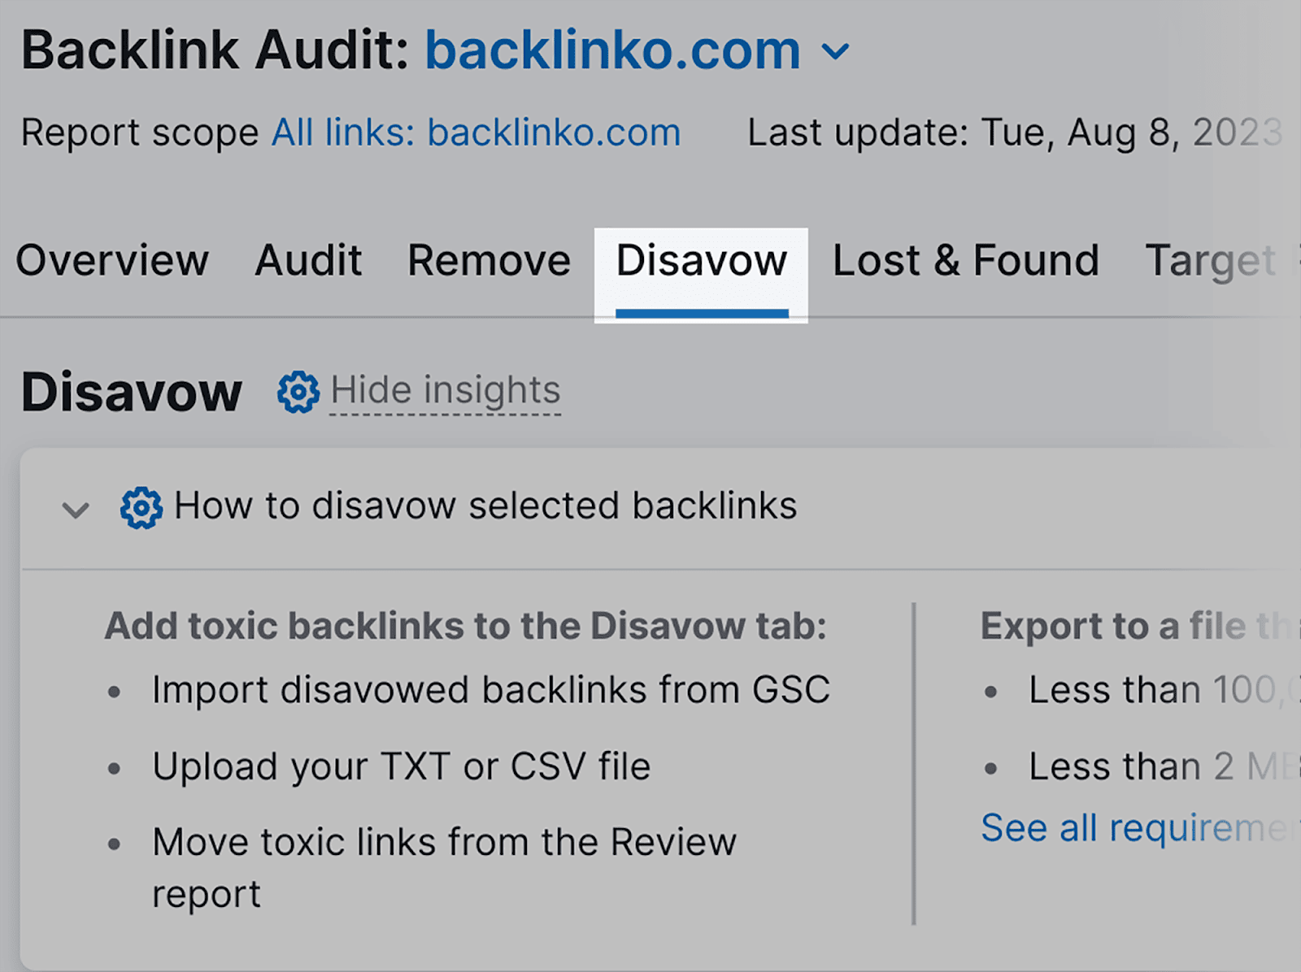Viewport: 1301px width, 972px height.
Task: Select the highlighted Disavow tab
Action: click(701, 261)
